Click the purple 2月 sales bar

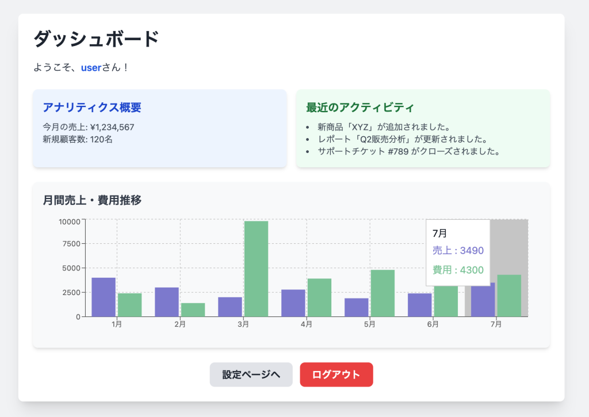[x=167, y=302]
